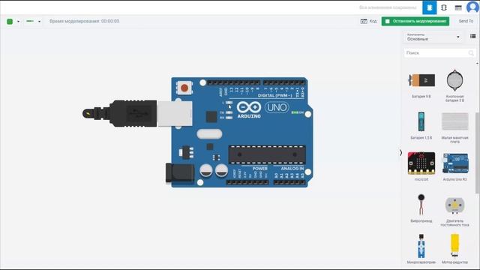Viewport: 480px width, 270px height.
Task: Open the user profile avatar
Action: pyautogui.click(x=472, y=7)
